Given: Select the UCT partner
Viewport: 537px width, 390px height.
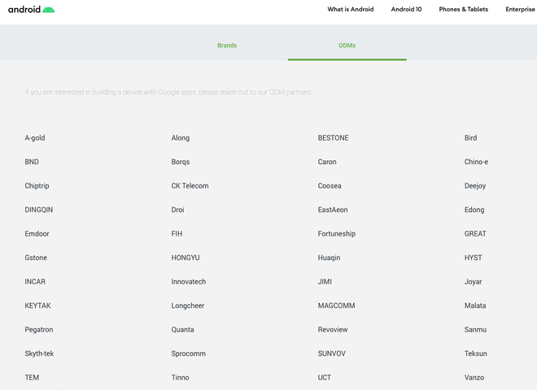Looking at the screenshot, I should click(325, 377).
